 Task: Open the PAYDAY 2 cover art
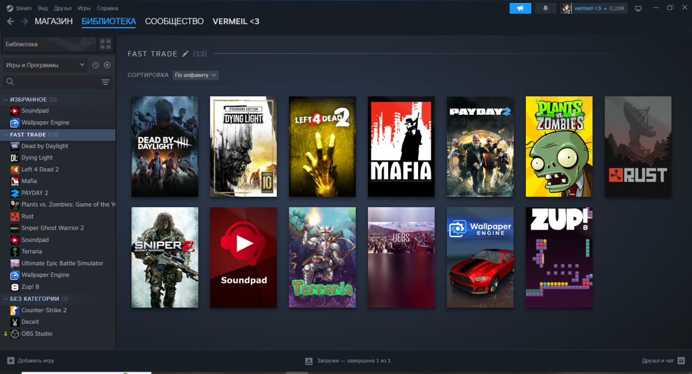(x=480, y=147)
